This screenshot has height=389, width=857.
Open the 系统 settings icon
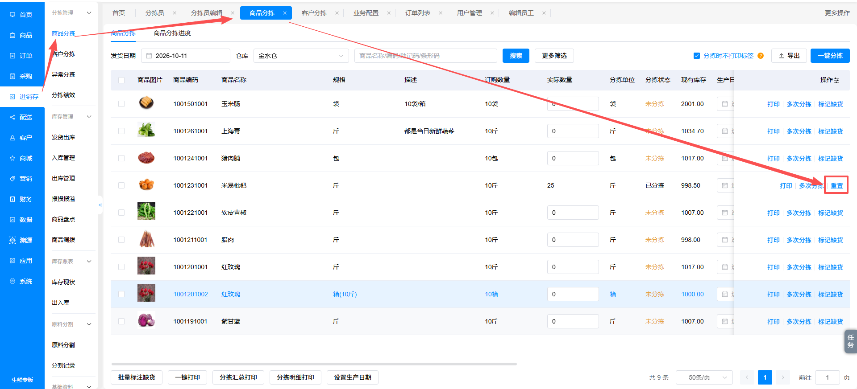[x=12, y=281]
